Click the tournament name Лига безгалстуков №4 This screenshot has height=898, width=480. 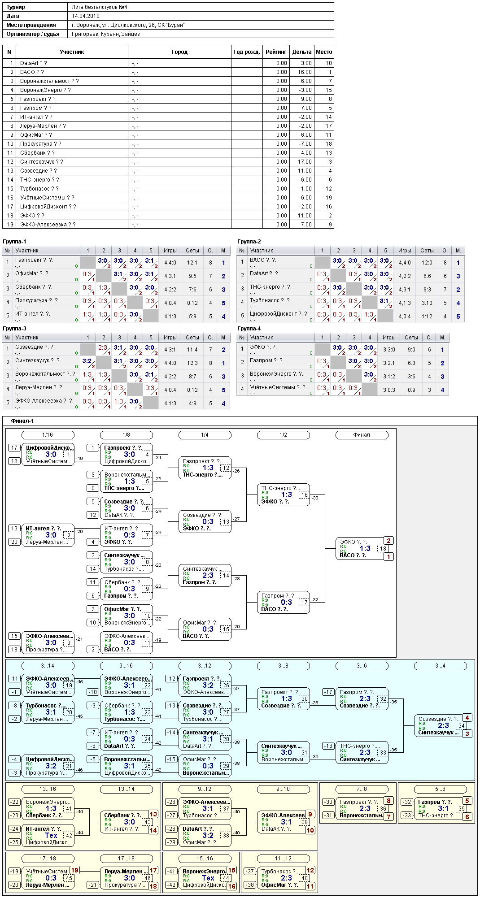(99, 7)
